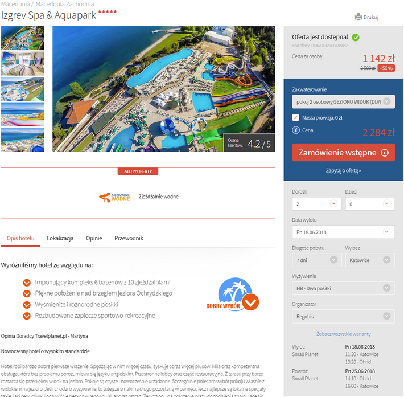Viewport: 404px width, 397px height.
Task: Toggle the Nasza prowizja checkbox
Action: click(295, 118)
